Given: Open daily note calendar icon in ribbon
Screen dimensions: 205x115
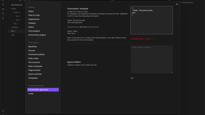Looking at the screenshot, I should (x=3, y=13).
